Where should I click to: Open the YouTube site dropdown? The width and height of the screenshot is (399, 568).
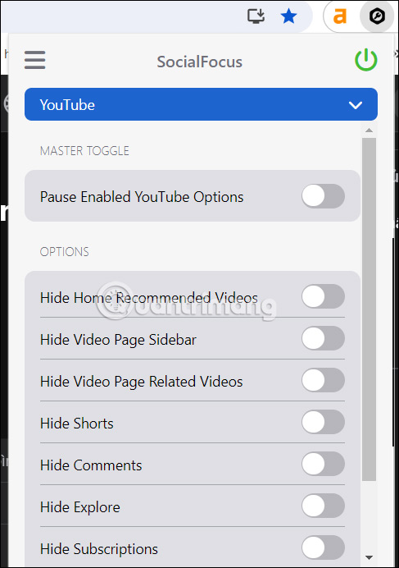tap(201, 104)
